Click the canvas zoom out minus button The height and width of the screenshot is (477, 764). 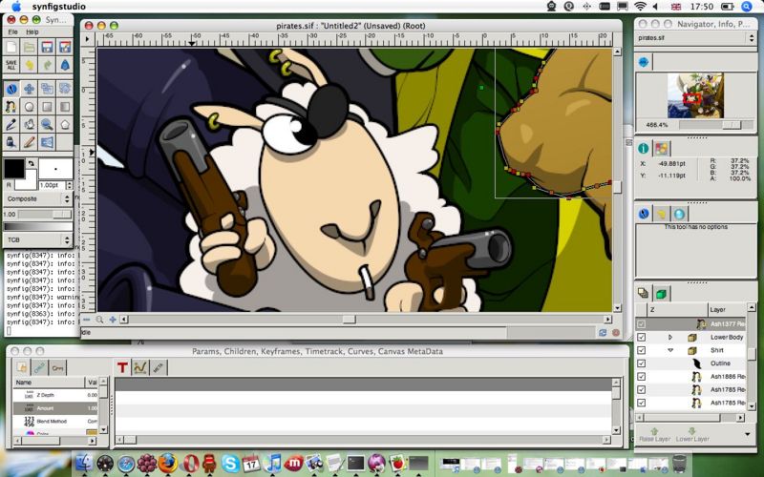tap(87, 320)
